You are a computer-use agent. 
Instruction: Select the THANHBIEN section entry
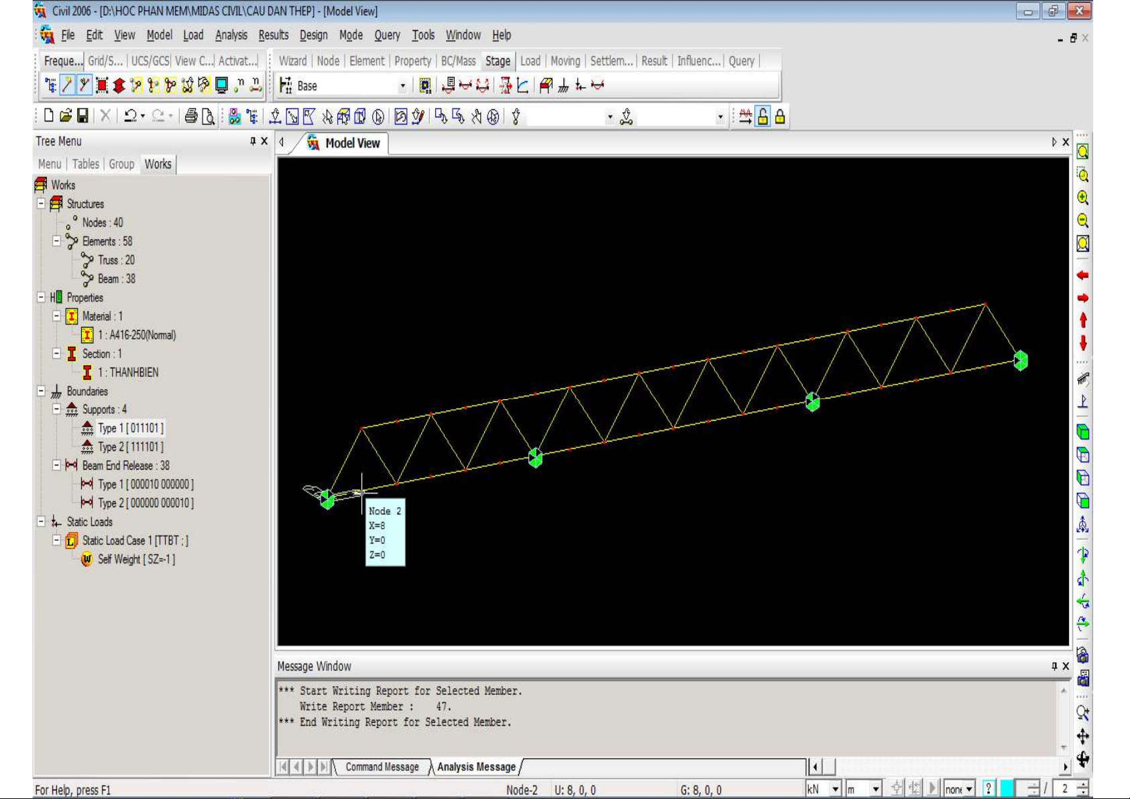[128, 372]
